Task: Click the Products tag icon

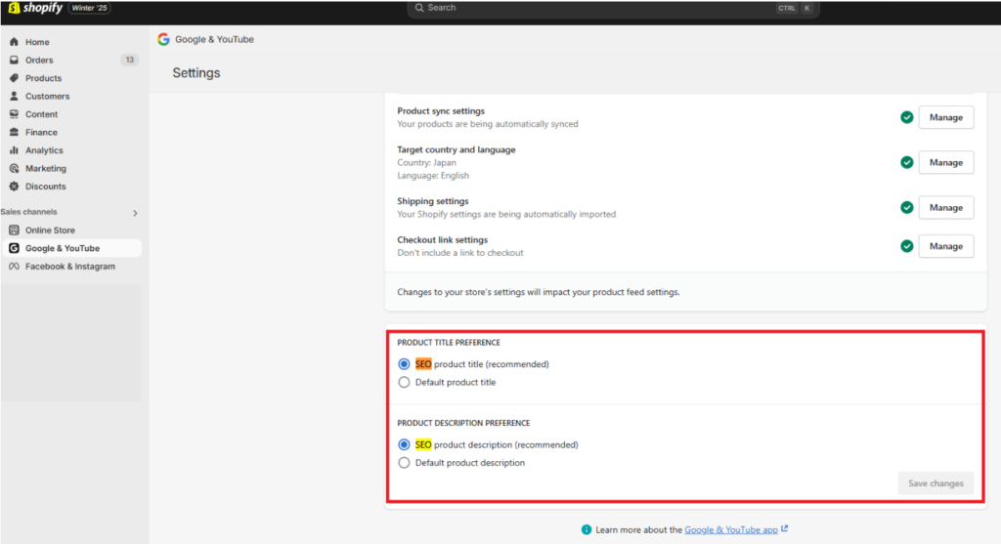Action: pyautogui.click(x=14, y=78)
